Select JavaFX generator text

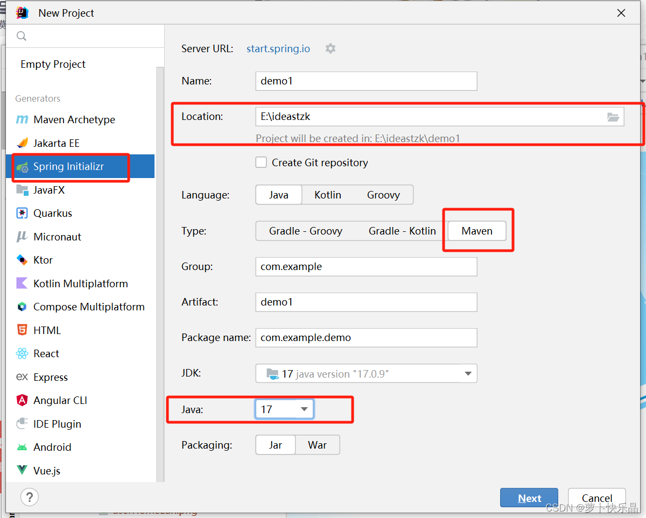[49, 190]
